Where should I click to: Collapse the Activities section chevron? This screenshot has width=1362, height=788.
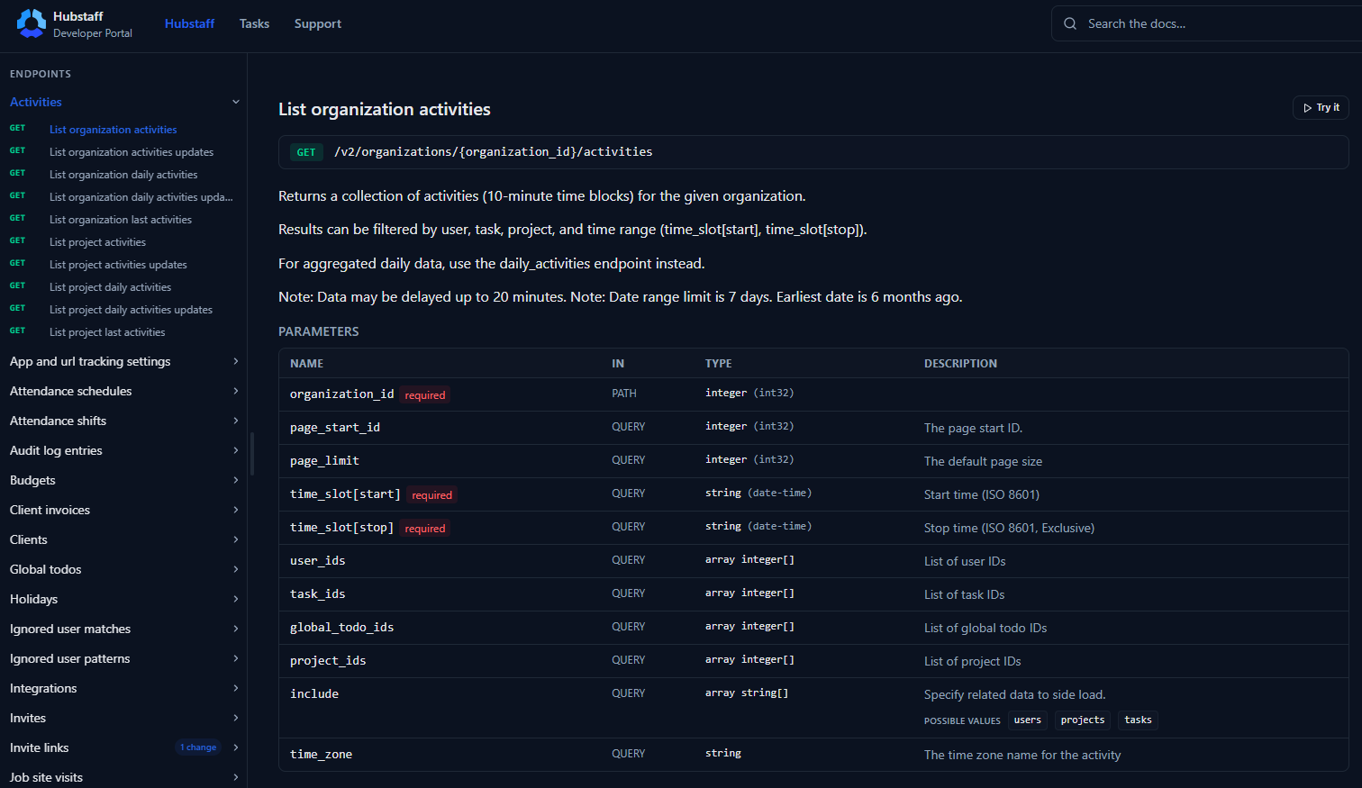click(x=236, y=102)
